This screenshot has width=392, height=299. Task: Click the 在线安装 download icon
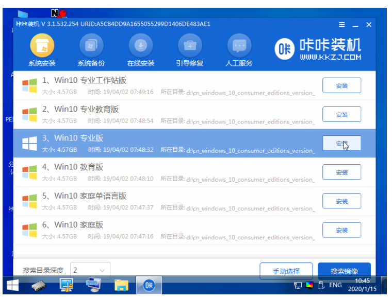coord(140,47)
